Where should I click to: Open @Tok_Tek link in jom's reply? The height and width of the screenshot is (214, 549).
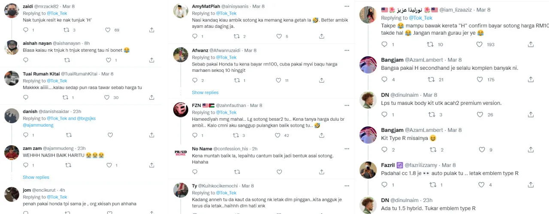(x=57, y=197)
